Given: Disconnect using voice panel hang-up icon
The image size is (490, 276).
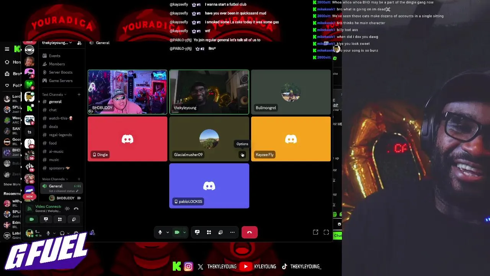Looking at the screenshot, I should tap(76, 209).
